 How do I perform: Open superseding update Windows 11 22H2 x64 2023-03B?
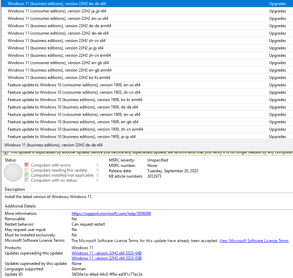pyautogui.click(x=106, y=258)
